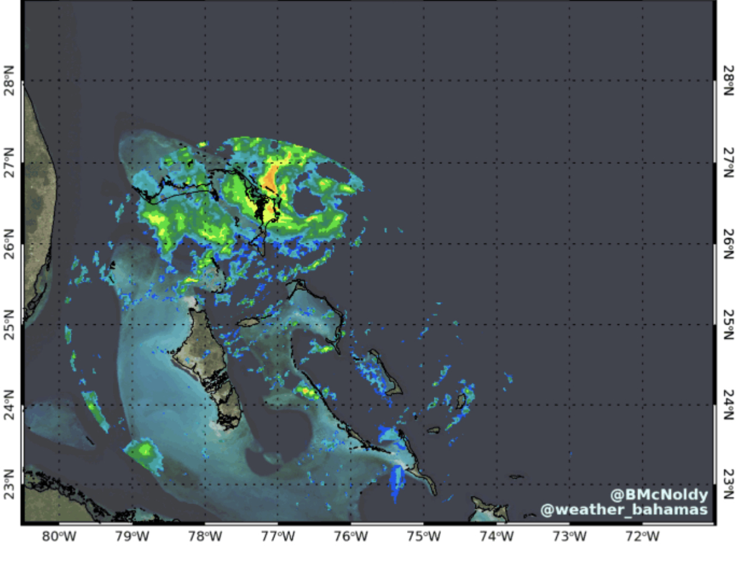Click the 27°N label on left axis
Image resolution: width=738 pixels, height=567 pixels.
point(9,162)
